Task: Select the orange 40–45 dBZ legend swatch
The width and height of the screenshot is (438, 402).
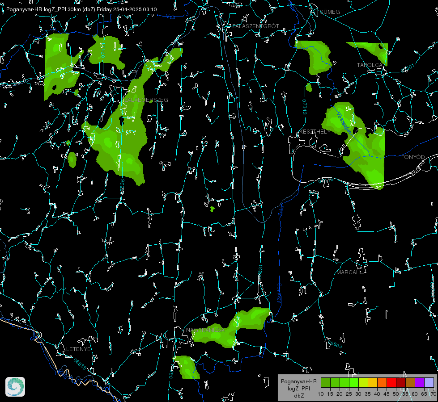Action: (x=382, y=382)
